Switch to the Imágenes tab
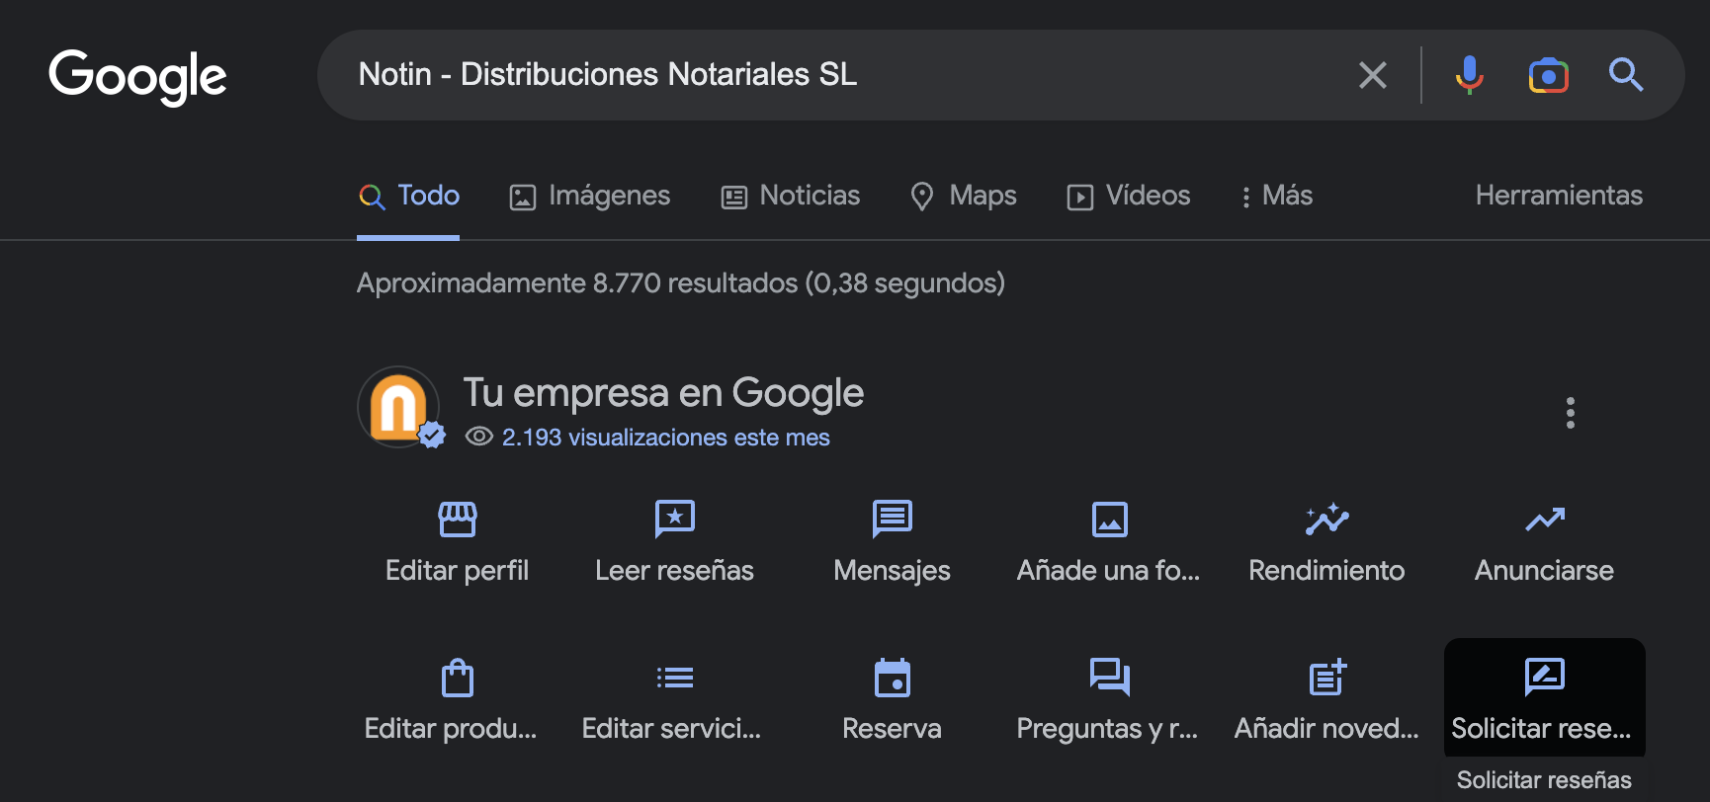1710x802 pixels. tap(589, 196)
